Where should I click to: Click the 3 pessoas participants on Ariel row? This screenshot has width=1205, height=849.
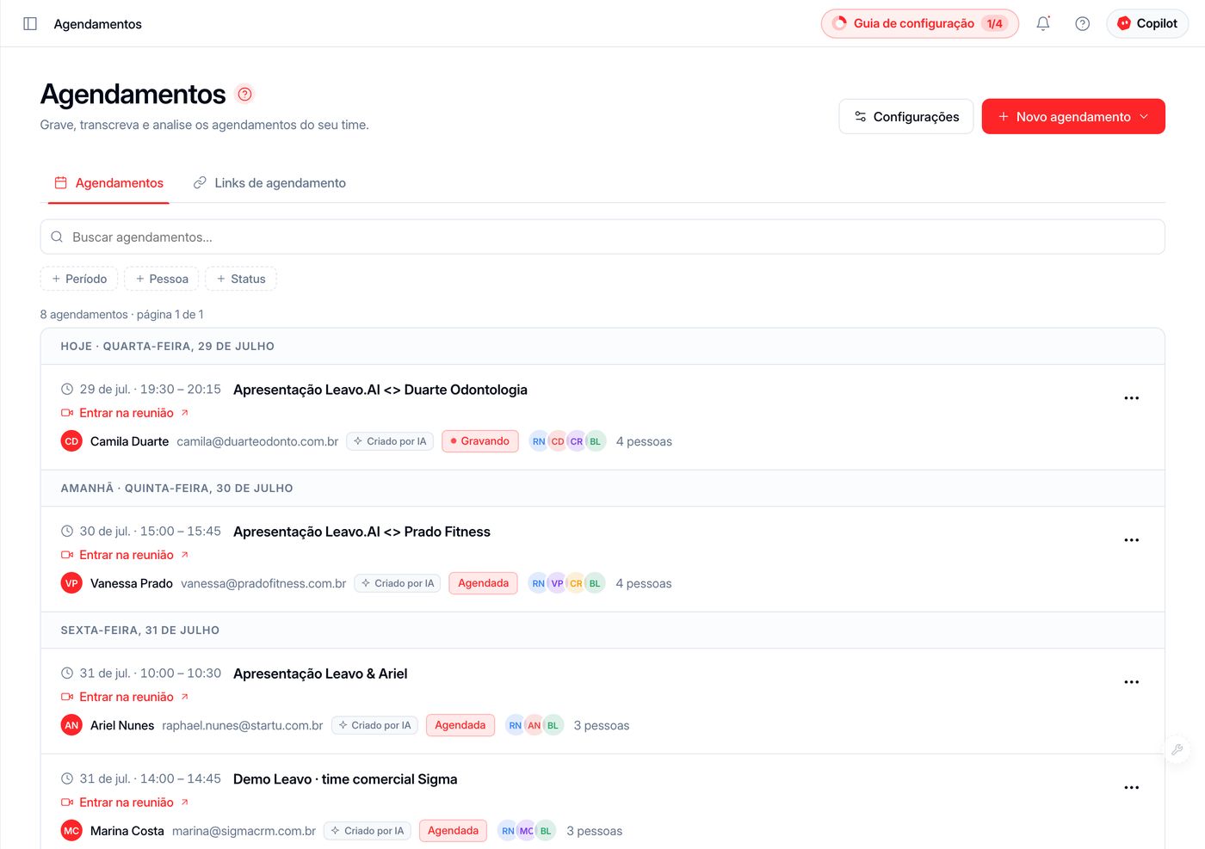pyautogui.click(x=602, y=725)
